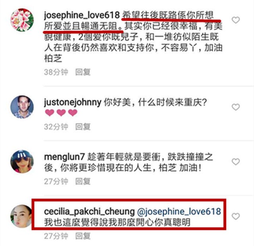
Task: Open josephine_love618's flower profile picture
Action: [x=22, y=20]
